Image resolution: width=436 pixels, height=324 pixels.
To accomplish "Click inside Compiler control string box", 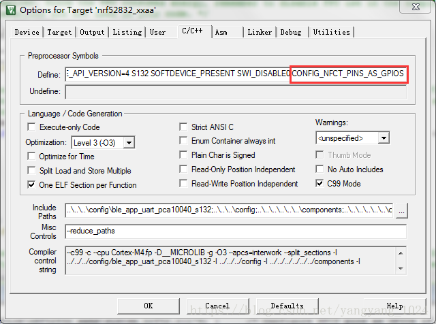I will coord(230,260).
